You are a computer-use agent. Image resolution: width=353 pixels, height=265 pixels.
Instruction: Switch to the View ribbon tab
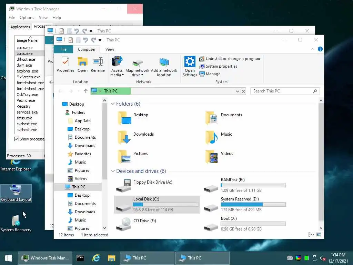tap(110, 49)
